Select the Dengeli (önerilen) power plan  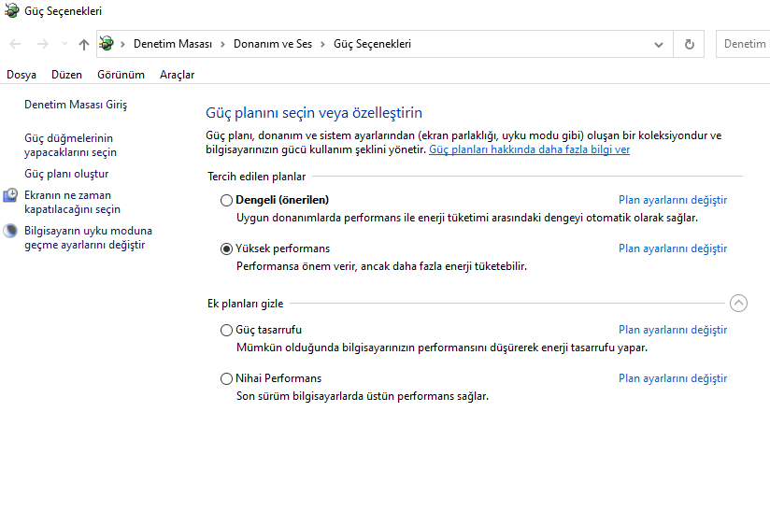point(226,200)
